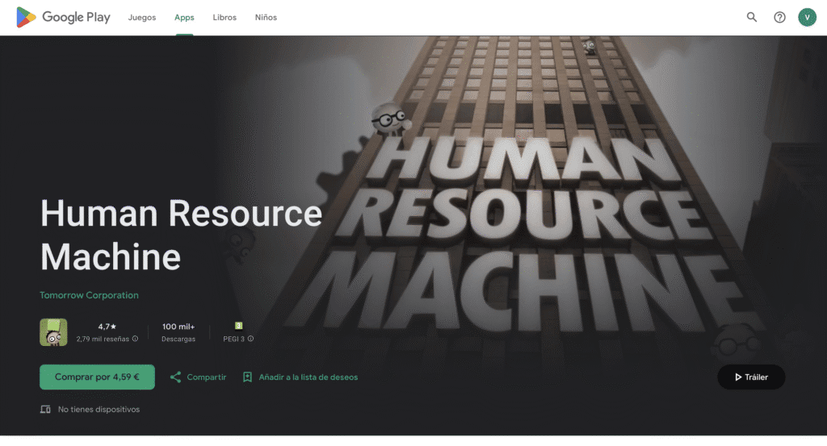Open the account avatar menu
Image resolution: width=827 pixels, height=446 pixels.
click(807, 17)
